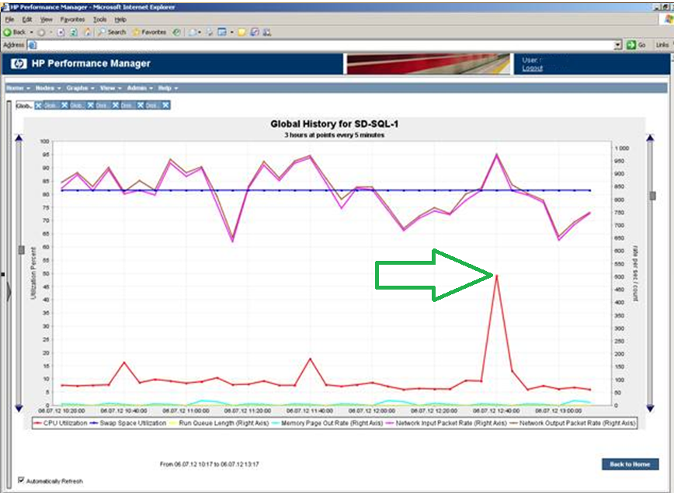This screenshot has width=674, height=493.
Task: Open the File menu
Action: click(x=9, y=19)
